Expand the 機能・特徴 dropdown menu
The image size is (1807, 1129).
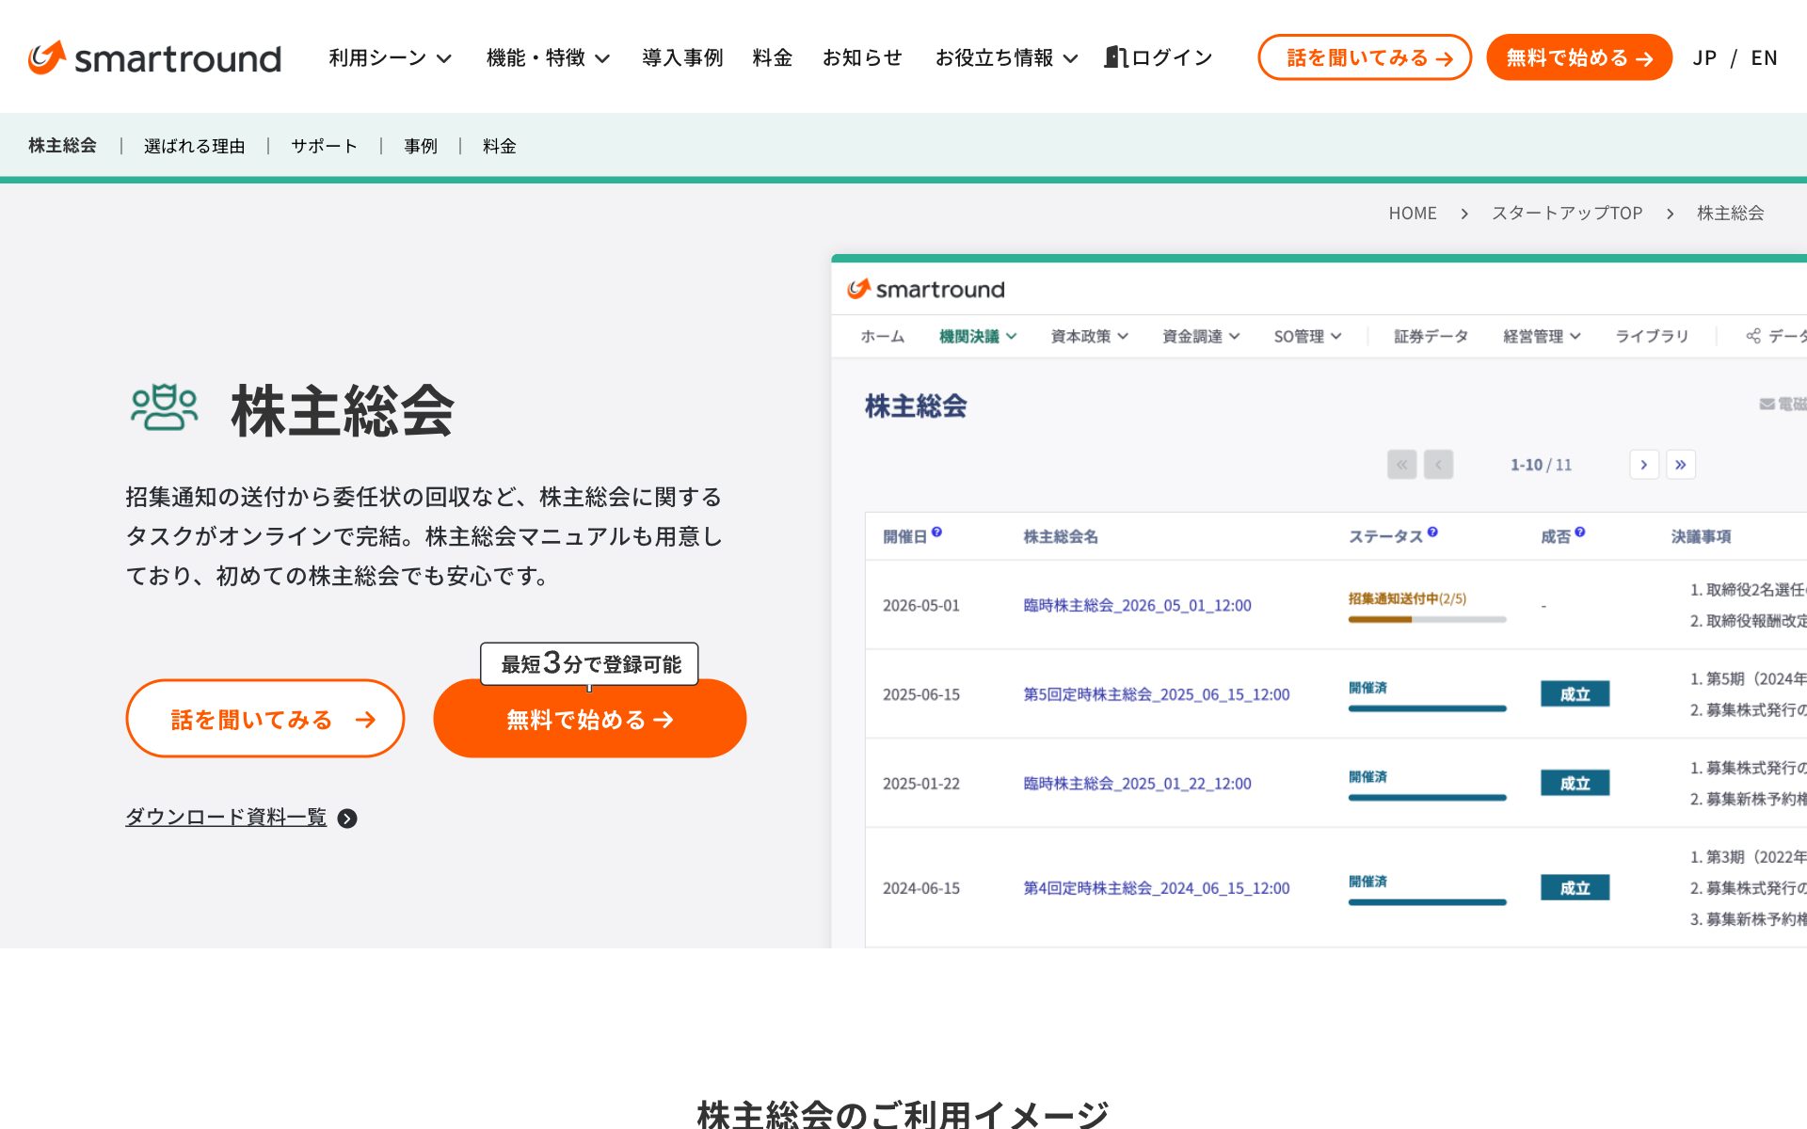click(549, 58)
